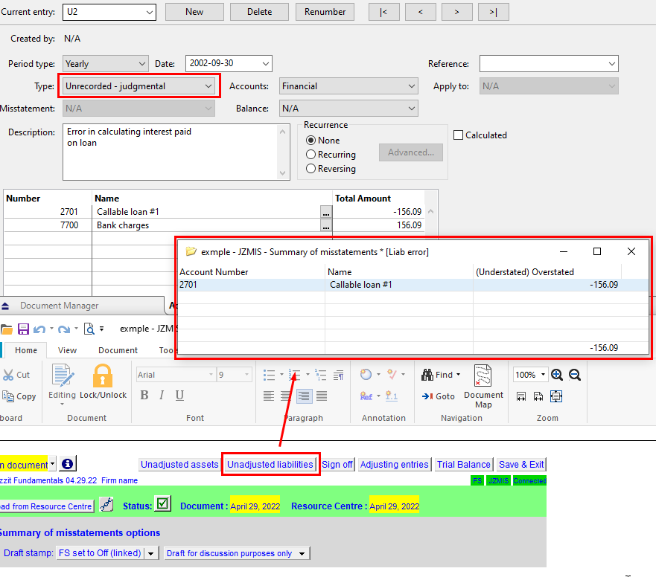Image resolution: width=656 pixels, height=577 pixels.
Task: Open the Reference dropdown
Action: (549, 64)
